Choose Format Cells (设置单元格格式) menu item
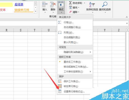The image size is (129, 100). 75,91
